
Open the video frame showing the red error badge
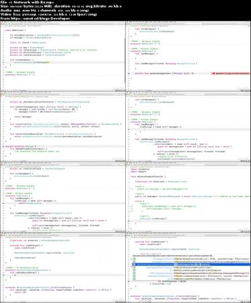(x=188, y=56)
